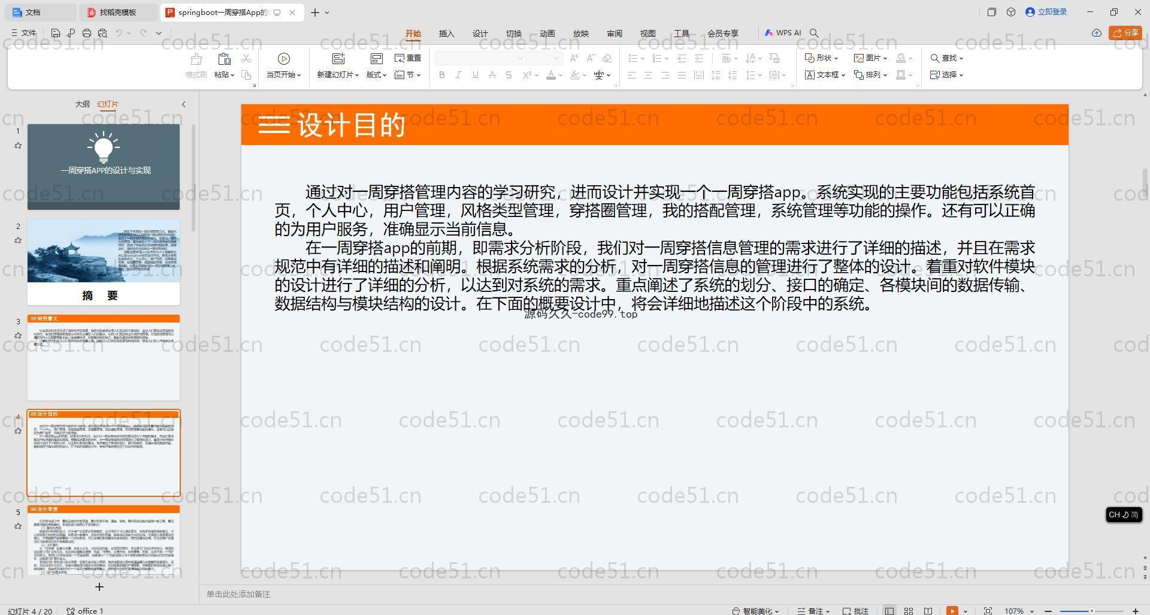The width and height of the screenshot is (1150, 615).
Task: Clear formatting with the eraser icon
Action: click(x=607, y=58)
